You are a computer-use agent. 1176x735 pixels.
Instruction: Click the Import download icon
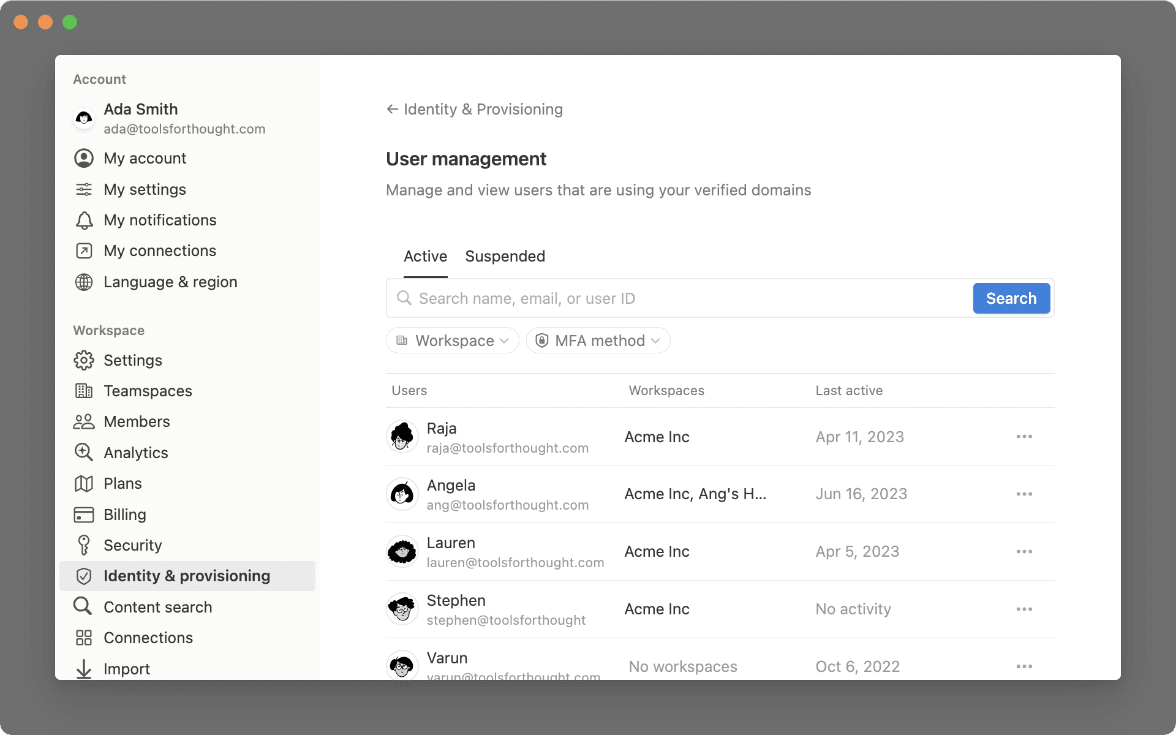coord(84,668)
